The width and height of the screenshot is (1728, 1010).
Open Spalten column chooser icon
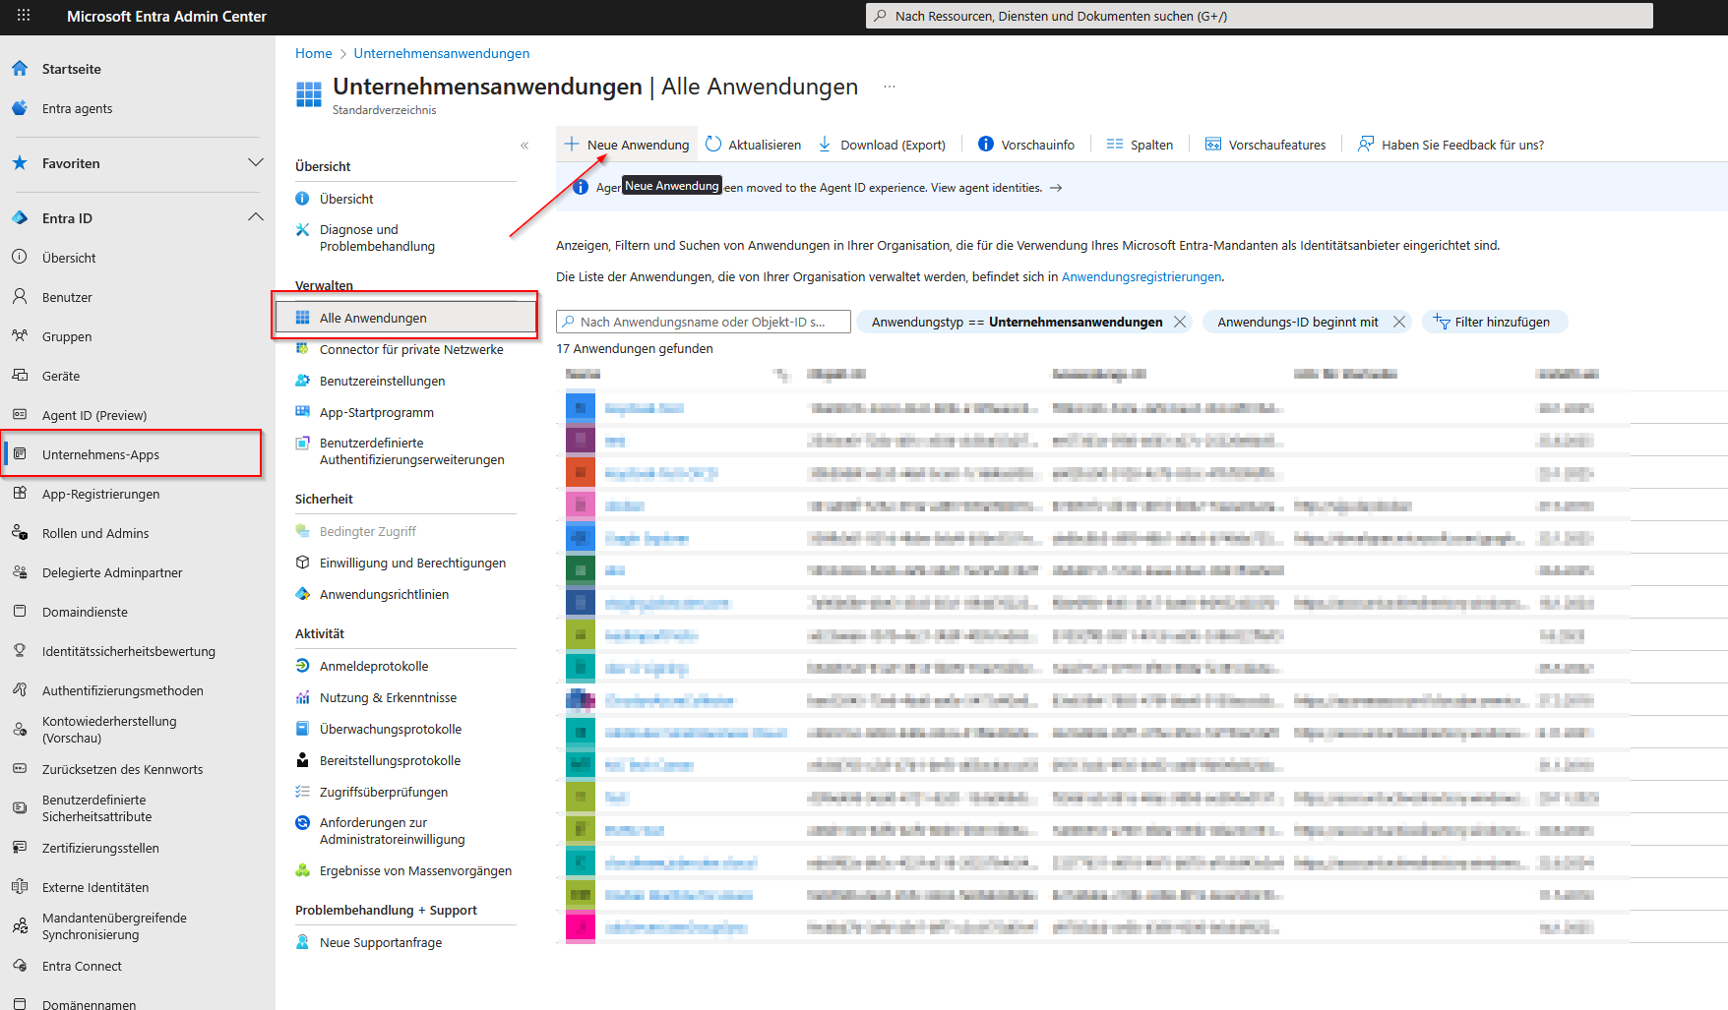[x=1114, y=145]
